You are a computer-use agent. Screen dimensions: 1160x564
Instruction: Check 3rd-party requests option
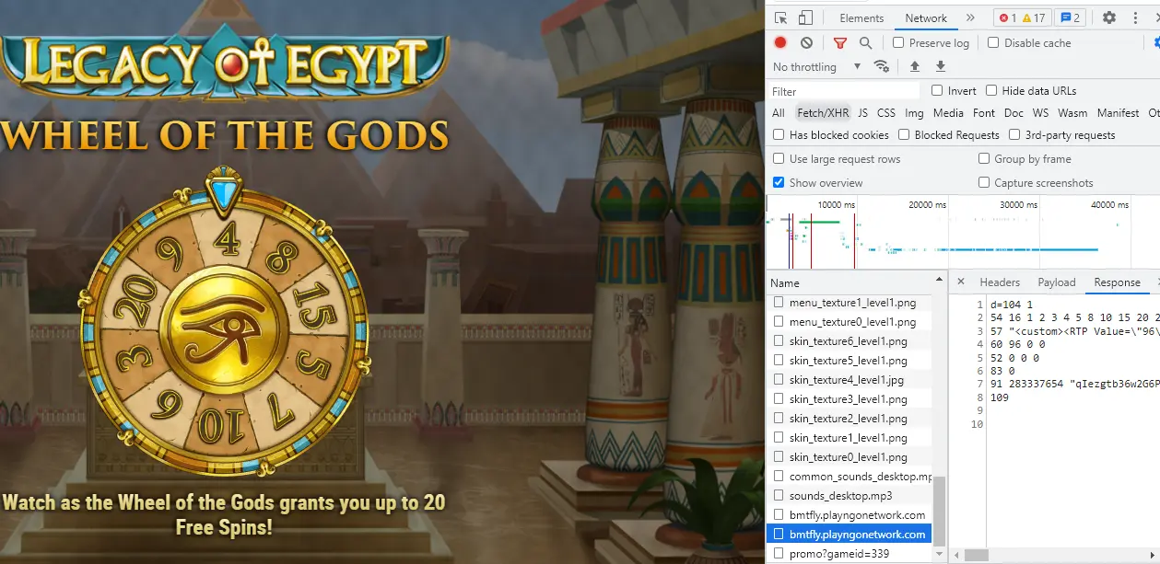click(1014, 134)
